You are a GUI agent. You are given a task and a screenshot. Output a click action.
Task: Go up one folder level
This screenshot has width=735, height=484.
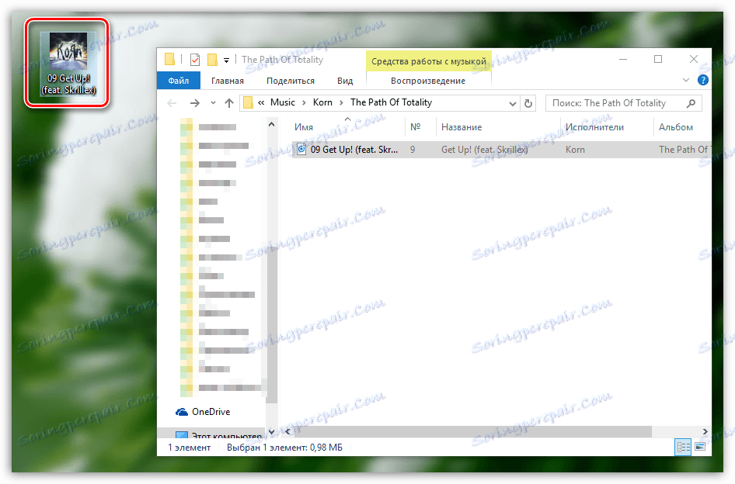228,103
